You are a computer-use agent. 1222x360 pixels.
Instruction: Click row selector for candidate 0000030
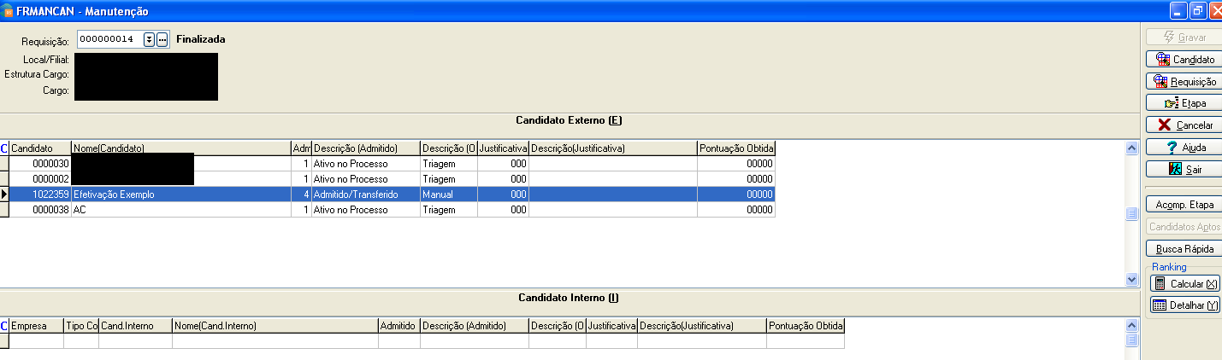pos(4,164)
